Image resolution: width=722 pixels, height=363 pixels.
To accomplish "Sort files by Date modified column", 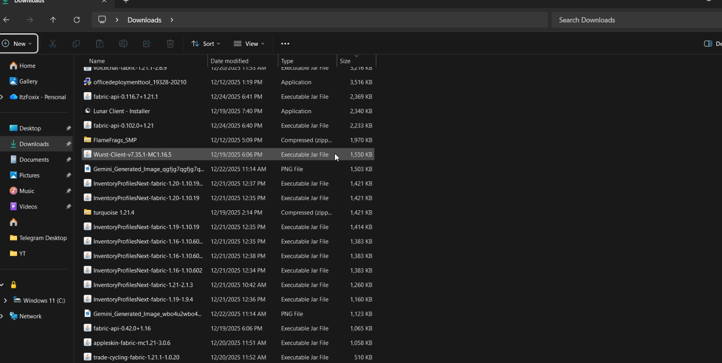I will (x=229, y=61).
